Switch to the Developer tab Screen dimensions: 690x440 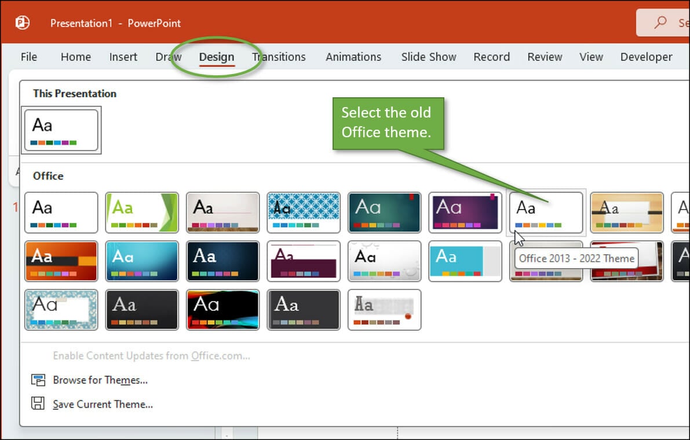pyautogui.click(x=646, y=57)
